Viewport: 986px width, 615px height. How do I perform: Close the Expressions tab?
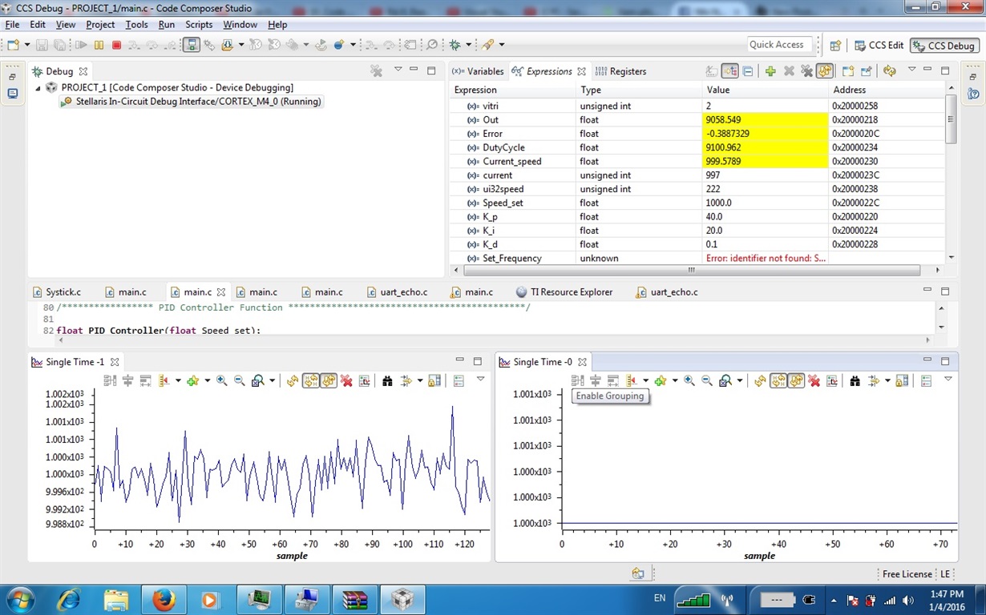point(582,71)
